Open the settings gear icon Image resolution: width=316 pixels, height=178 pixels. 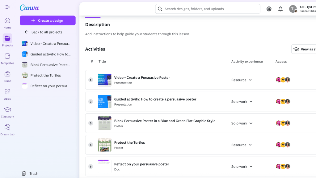(269, 9)
